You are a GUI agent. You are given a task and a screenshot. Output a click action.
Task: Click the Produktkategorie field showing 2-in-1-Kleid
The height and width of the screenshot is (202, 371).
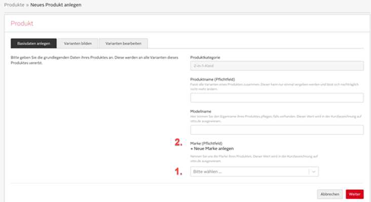277,66
